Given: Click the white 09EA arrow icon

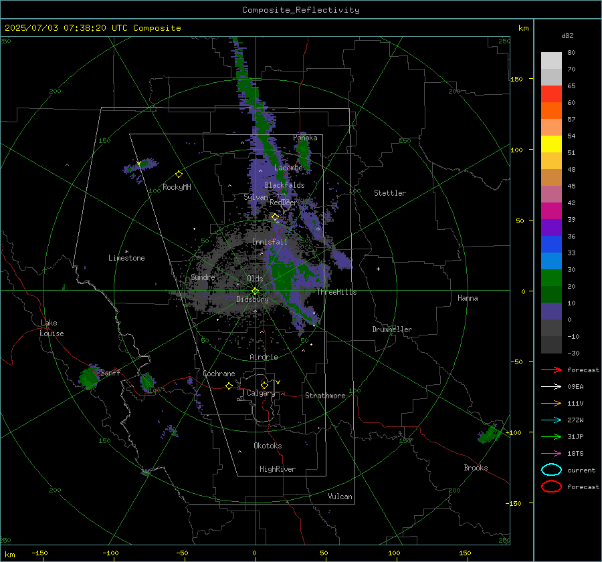Looking at the screenshot, I should (x=551, y=387).
